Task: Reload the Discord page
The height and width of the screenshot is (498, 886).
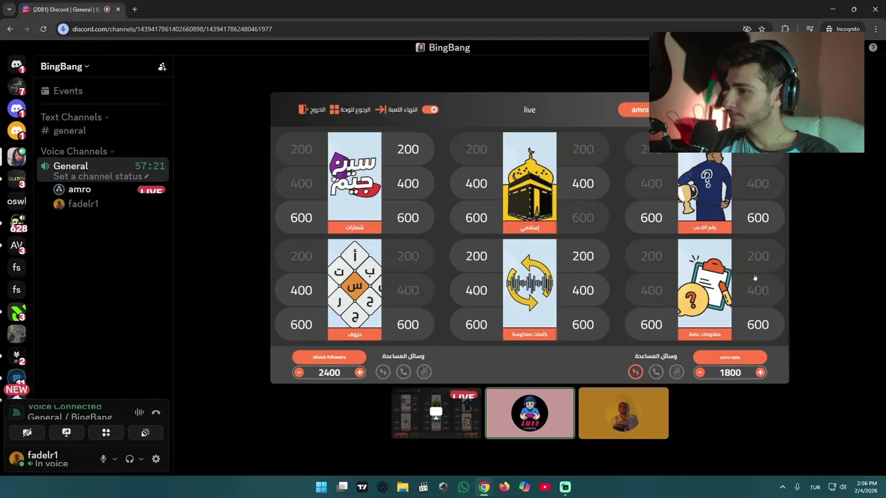Action: (x=43, y=29)
